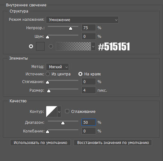Click the Шум noise slider handle
Viewport: 163px width, 161px height.
coord(47,37)
